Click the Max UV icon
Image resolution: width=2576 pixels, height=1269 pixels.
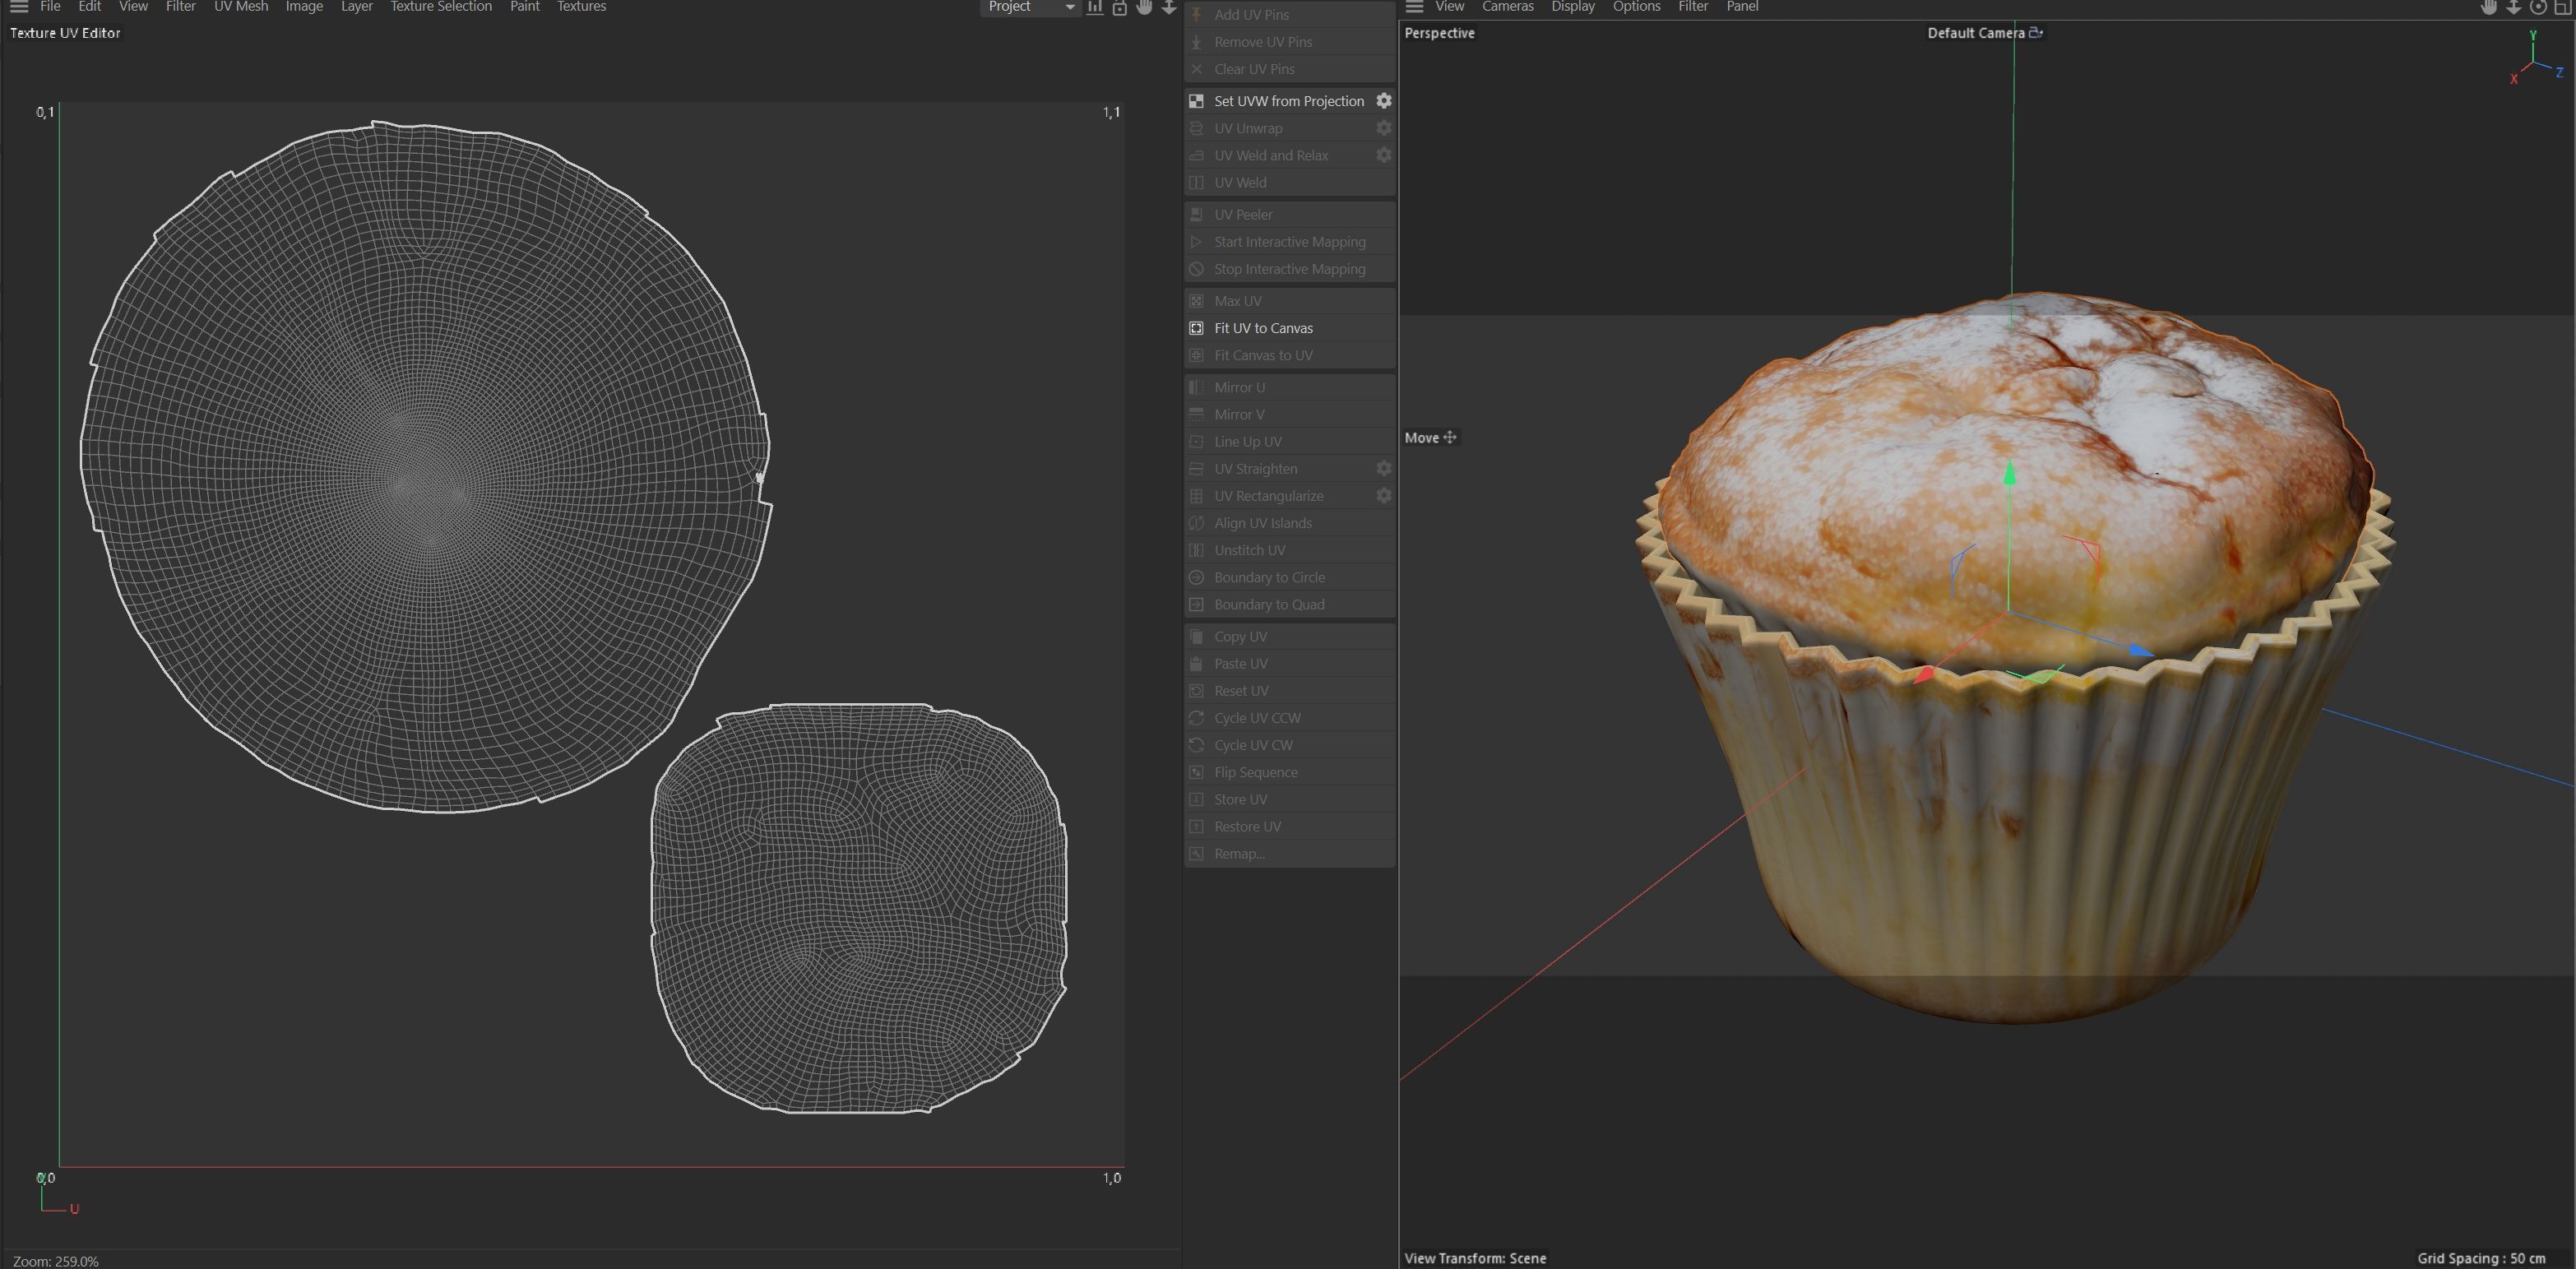click(1196, 300)
